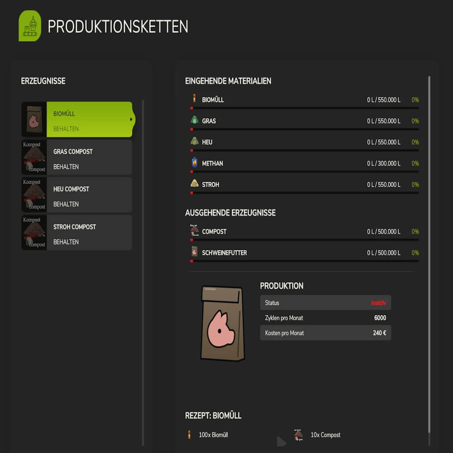453x453 pixels.
Task: Click the Produktionsketten factory icon
Action: [x=30, y=26]
